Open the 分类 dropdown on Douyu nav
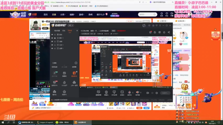The width and height of the screenshot is (223, 125). tap(63, 14)
